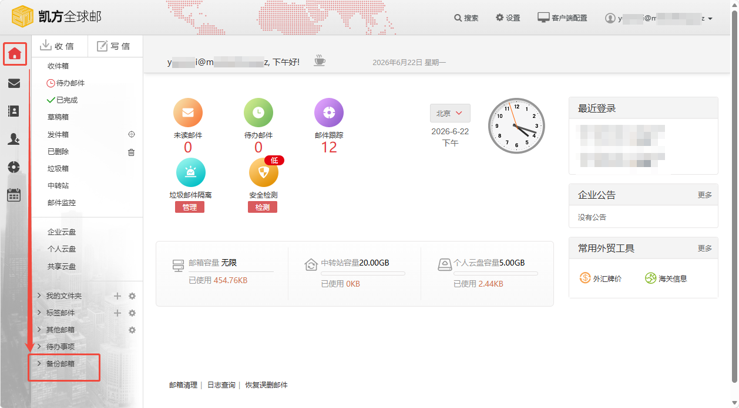
Task: Open the 邮箱清理 link
Action: tap(183, 385)
